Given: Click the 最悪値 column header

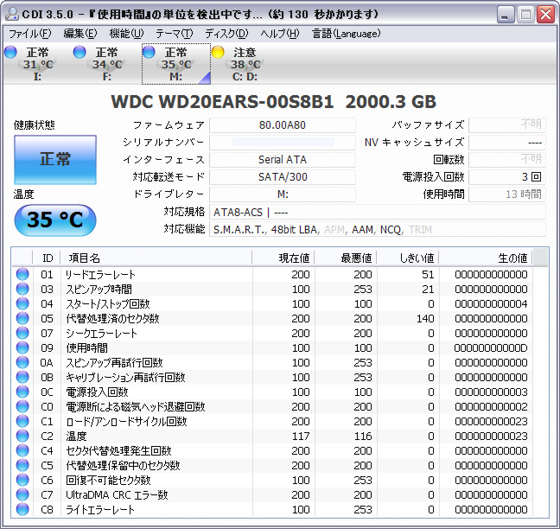Looking at the screenshot, I should 346,258.
